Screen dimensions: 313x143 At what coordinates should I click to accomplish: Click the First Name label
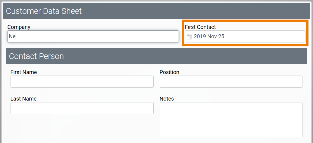(23, 72)
